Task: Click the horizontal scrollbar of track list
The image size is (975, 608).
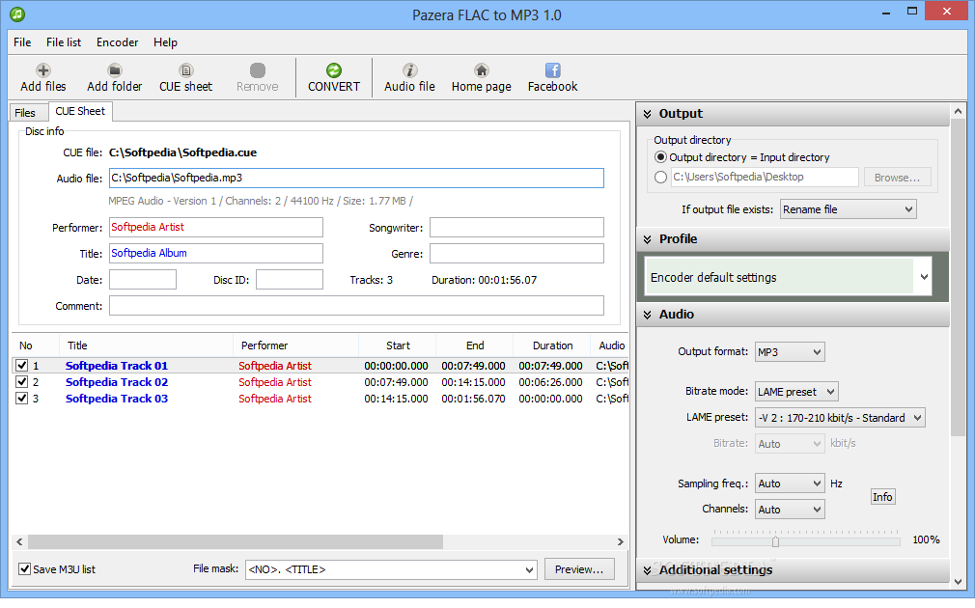Action: click(x=236, y=542)
